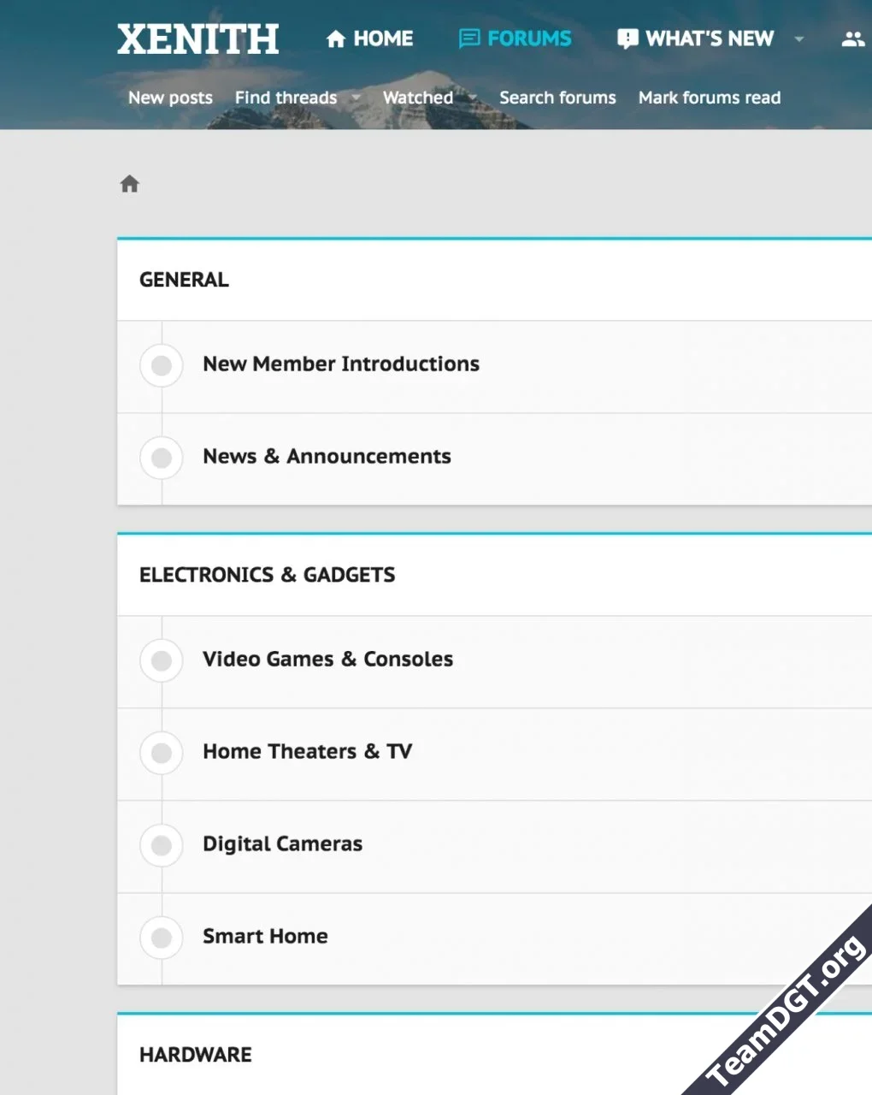Expand the What's New dropdown arrow
Screen dimensions: 872x1095
point(799,38)
